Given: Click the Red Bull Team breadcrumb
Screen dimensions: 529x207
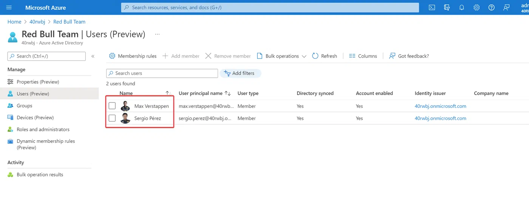Looking at the screenshot, I should click(x=69, y=22).
